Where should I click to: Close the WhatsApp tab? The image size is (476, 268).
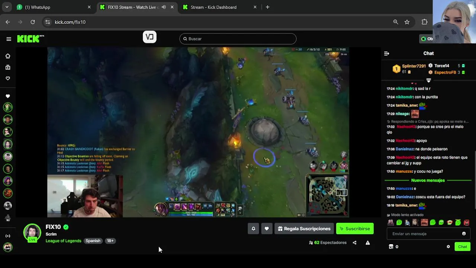click(89, 7)
